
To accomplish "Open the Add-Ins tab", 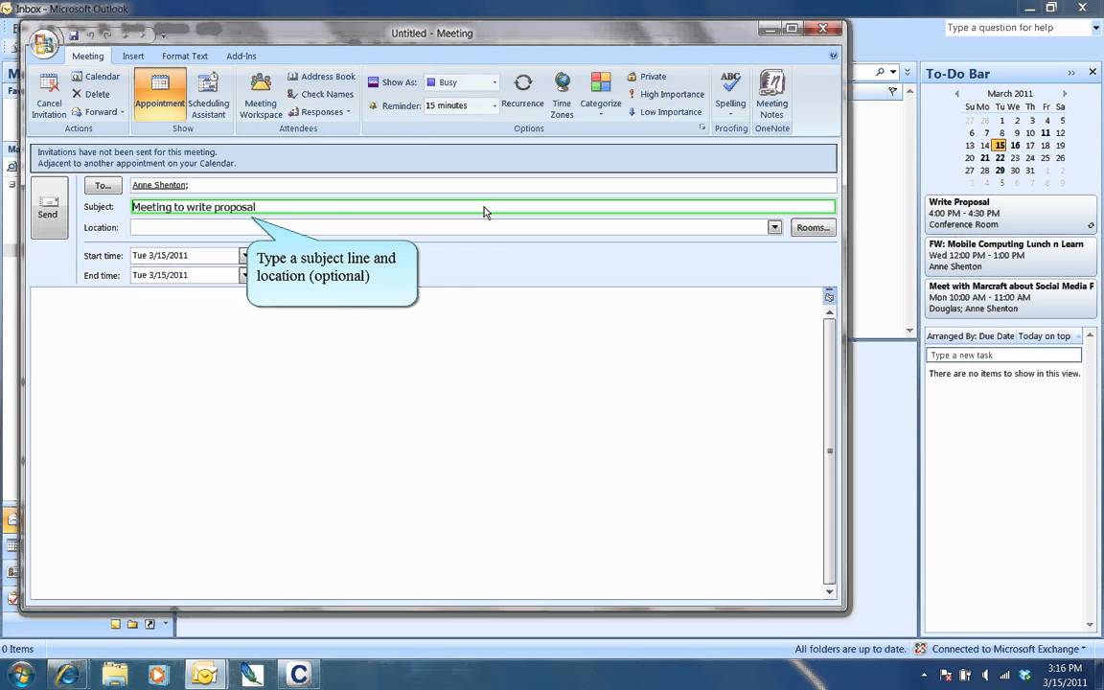I will pyautogui.click(x=241, y=57).
